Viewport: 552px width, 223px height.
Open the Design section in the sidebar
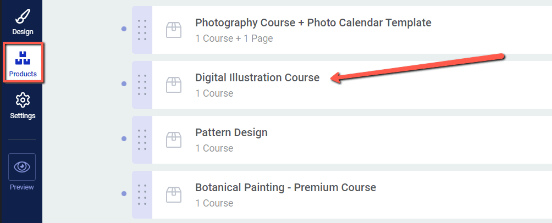pos(23,21)
